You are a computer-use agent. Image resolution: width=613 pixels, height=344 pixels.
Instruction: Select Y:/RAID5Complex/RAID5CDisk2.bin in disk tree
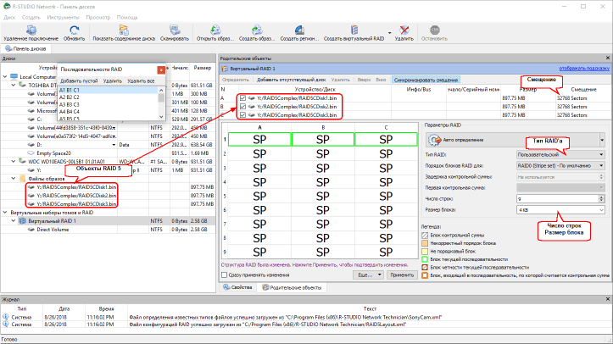76,196
